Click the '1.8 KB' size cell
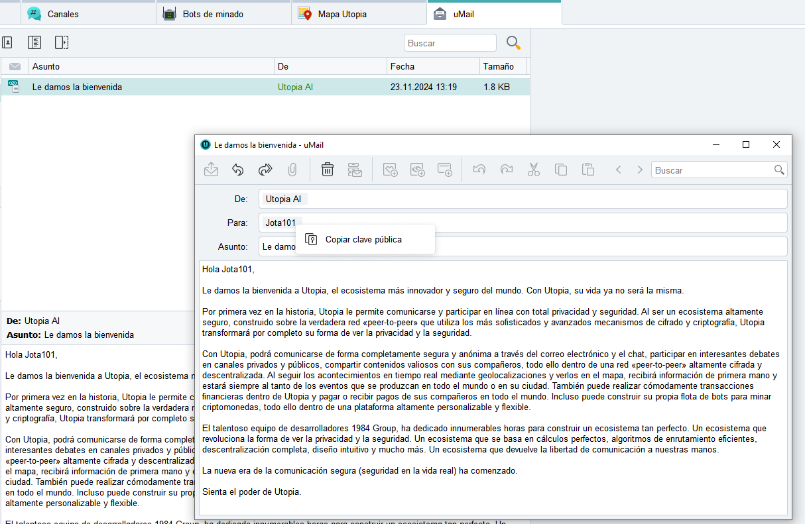Viewport: 805px width, 524px height. click(497, 87)
